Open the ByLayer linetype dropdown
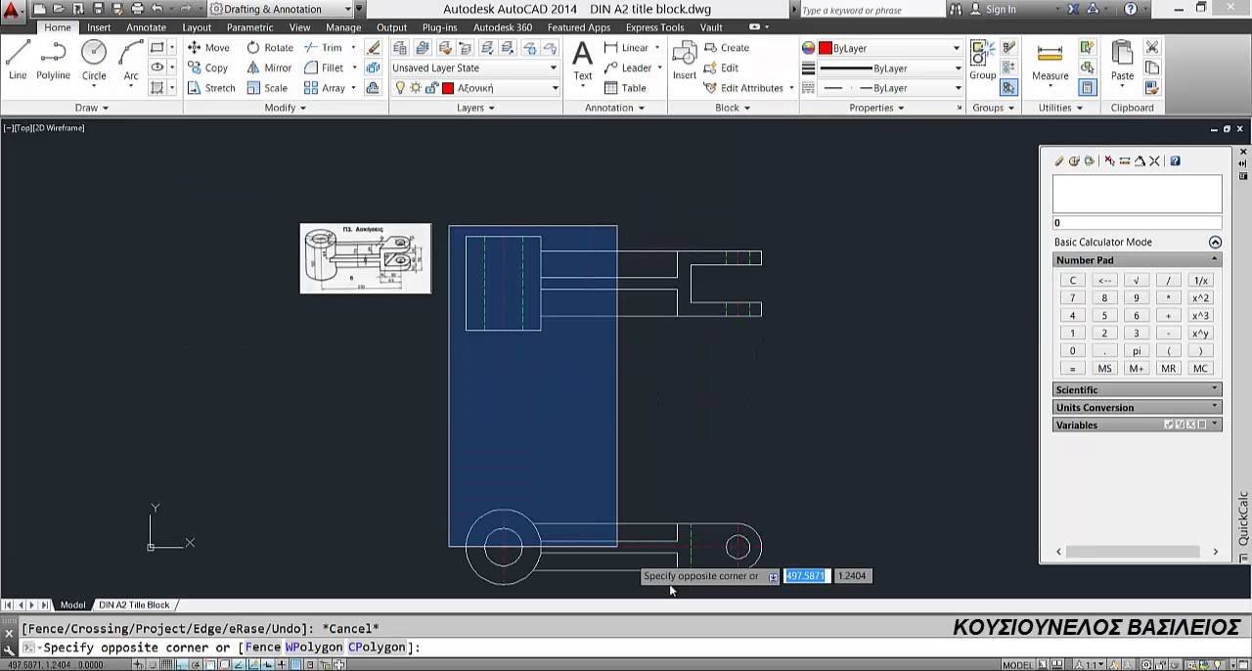The width and height of the screenshot is (1252, 671). (890, 88)
